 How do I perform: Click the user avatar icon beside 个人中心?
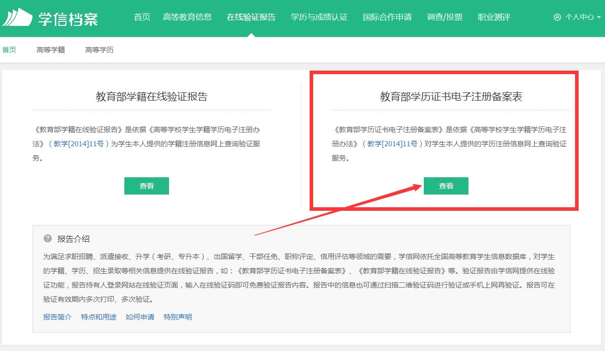point(557,17)
